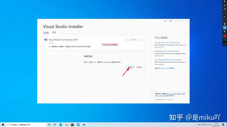Click the feedback icon in installer title bar
227x127 pixels.
click(171, 21)
